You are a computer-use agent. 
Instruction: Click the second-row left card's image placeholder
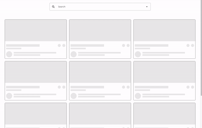click(36, 72)
